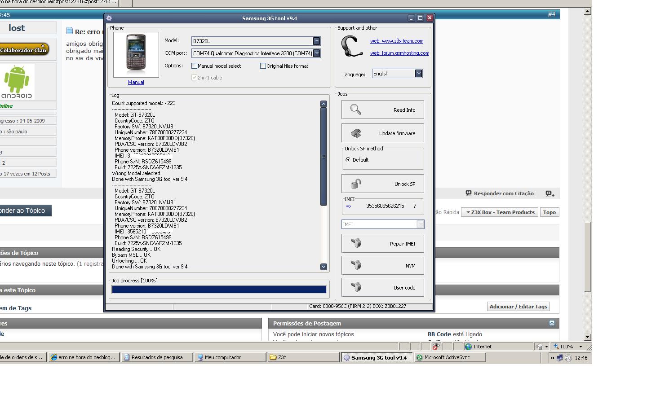647x404 pixels.
Task: Click the Bypass MSL... OK log line
Action: coord(131,255)
